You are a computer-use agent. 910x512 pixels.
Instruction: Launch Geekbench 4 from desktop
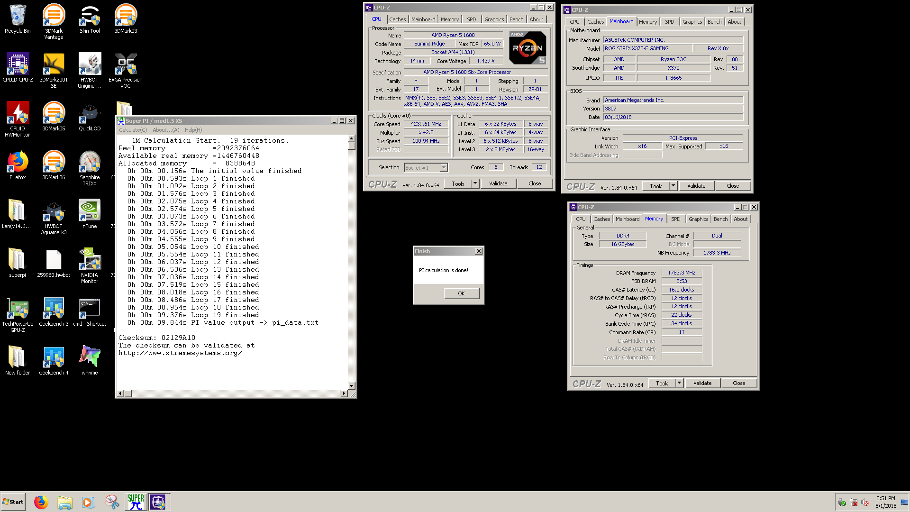pyautogui.click(x=54, y=361)
